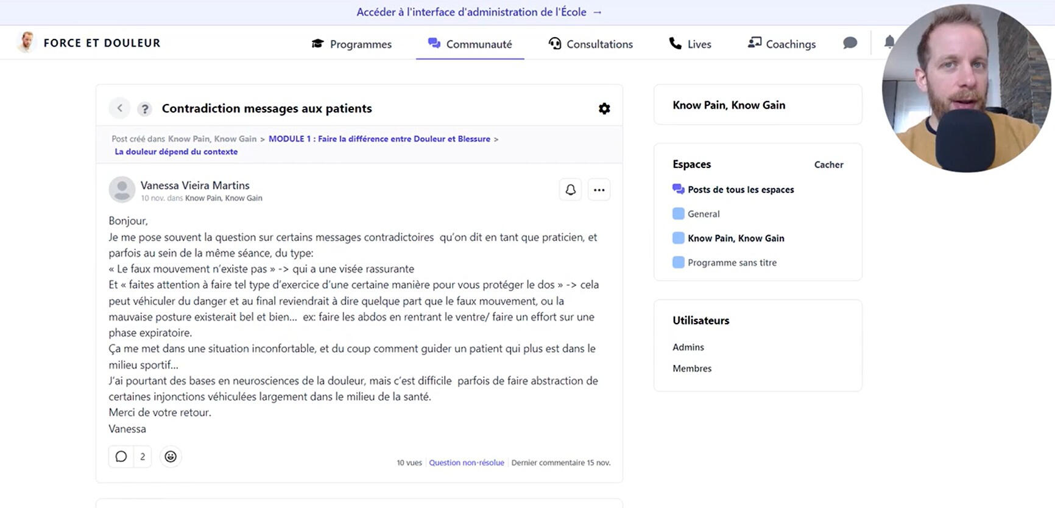
Task: Open the three-dots post options menu
Action: 599,190
